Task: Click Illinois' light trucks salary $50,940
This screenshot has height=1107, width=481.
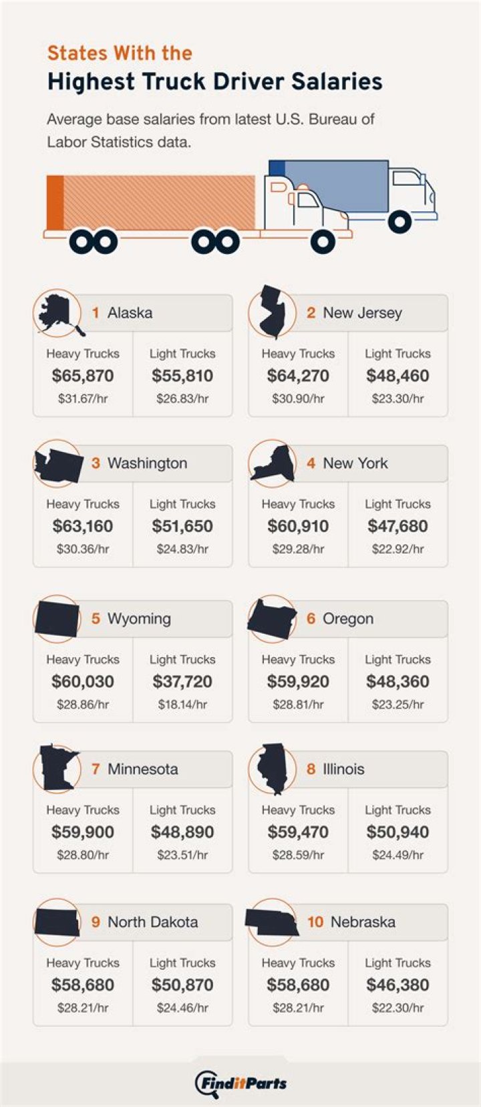Action: coord(397,832)
